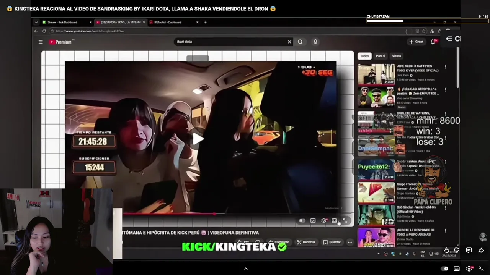Viewport: 490px width, 275px height.
Task: Start voice search with the microphone icon
Action: [315, 42]
